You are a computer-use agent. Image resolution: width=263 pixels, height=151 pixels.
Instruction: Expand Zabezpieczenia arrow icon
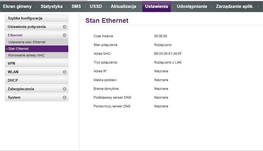[64, 89]
